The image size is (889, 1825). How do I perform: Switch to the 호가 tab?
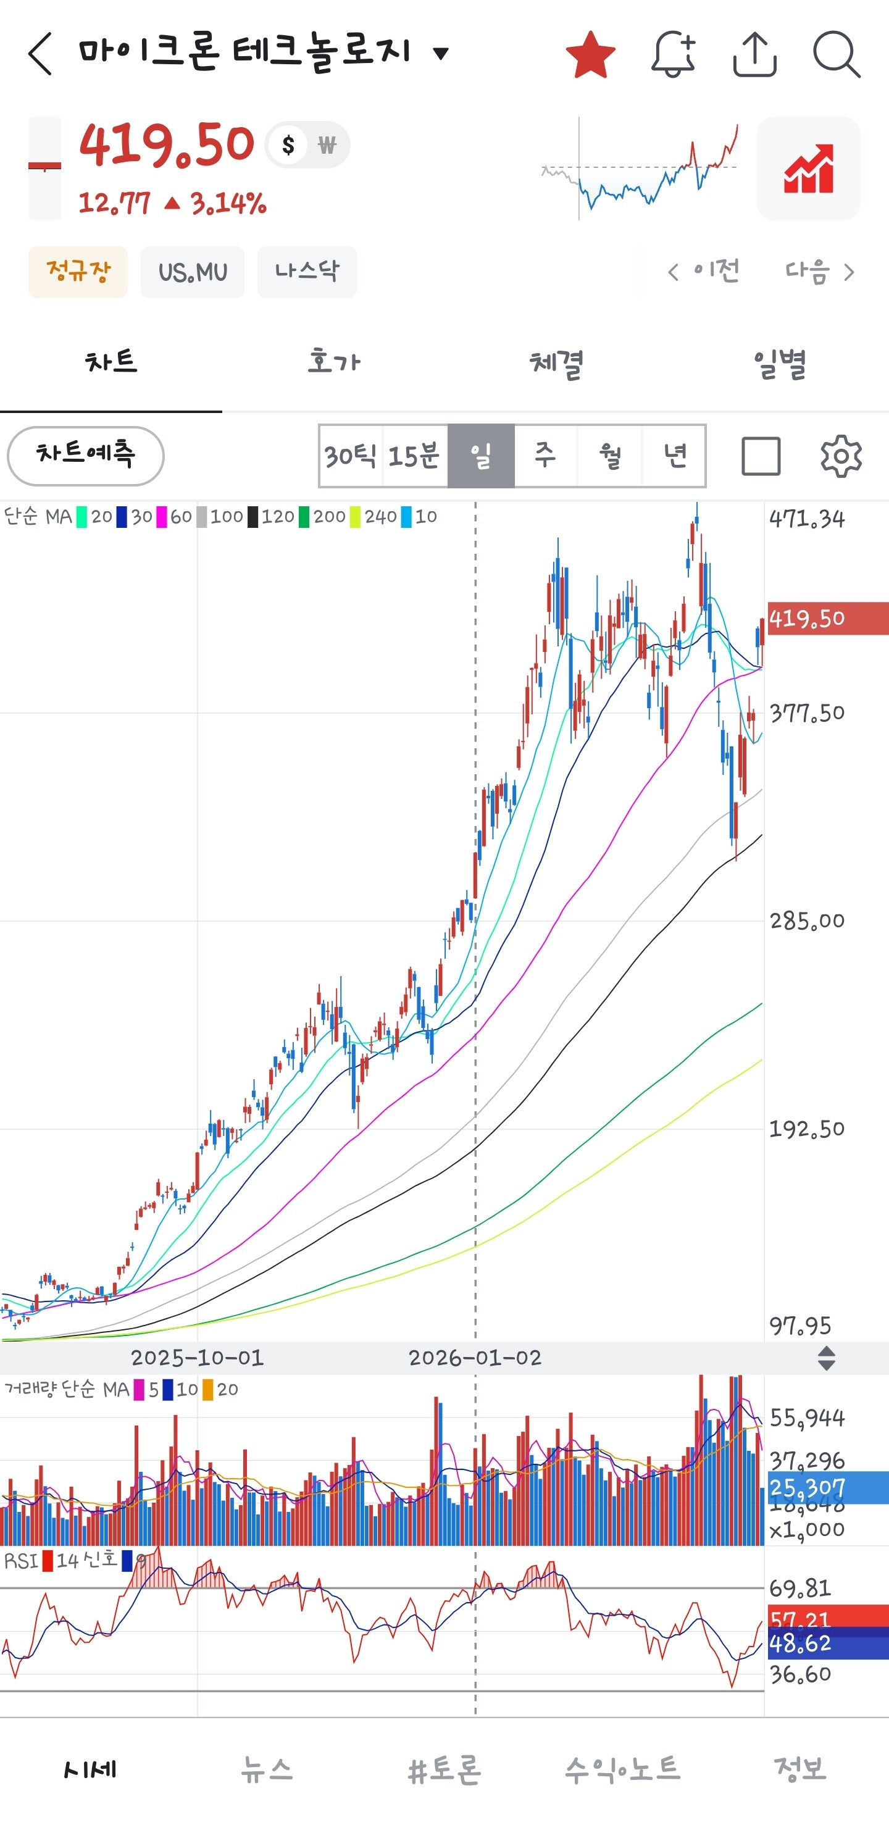point(333,363)
